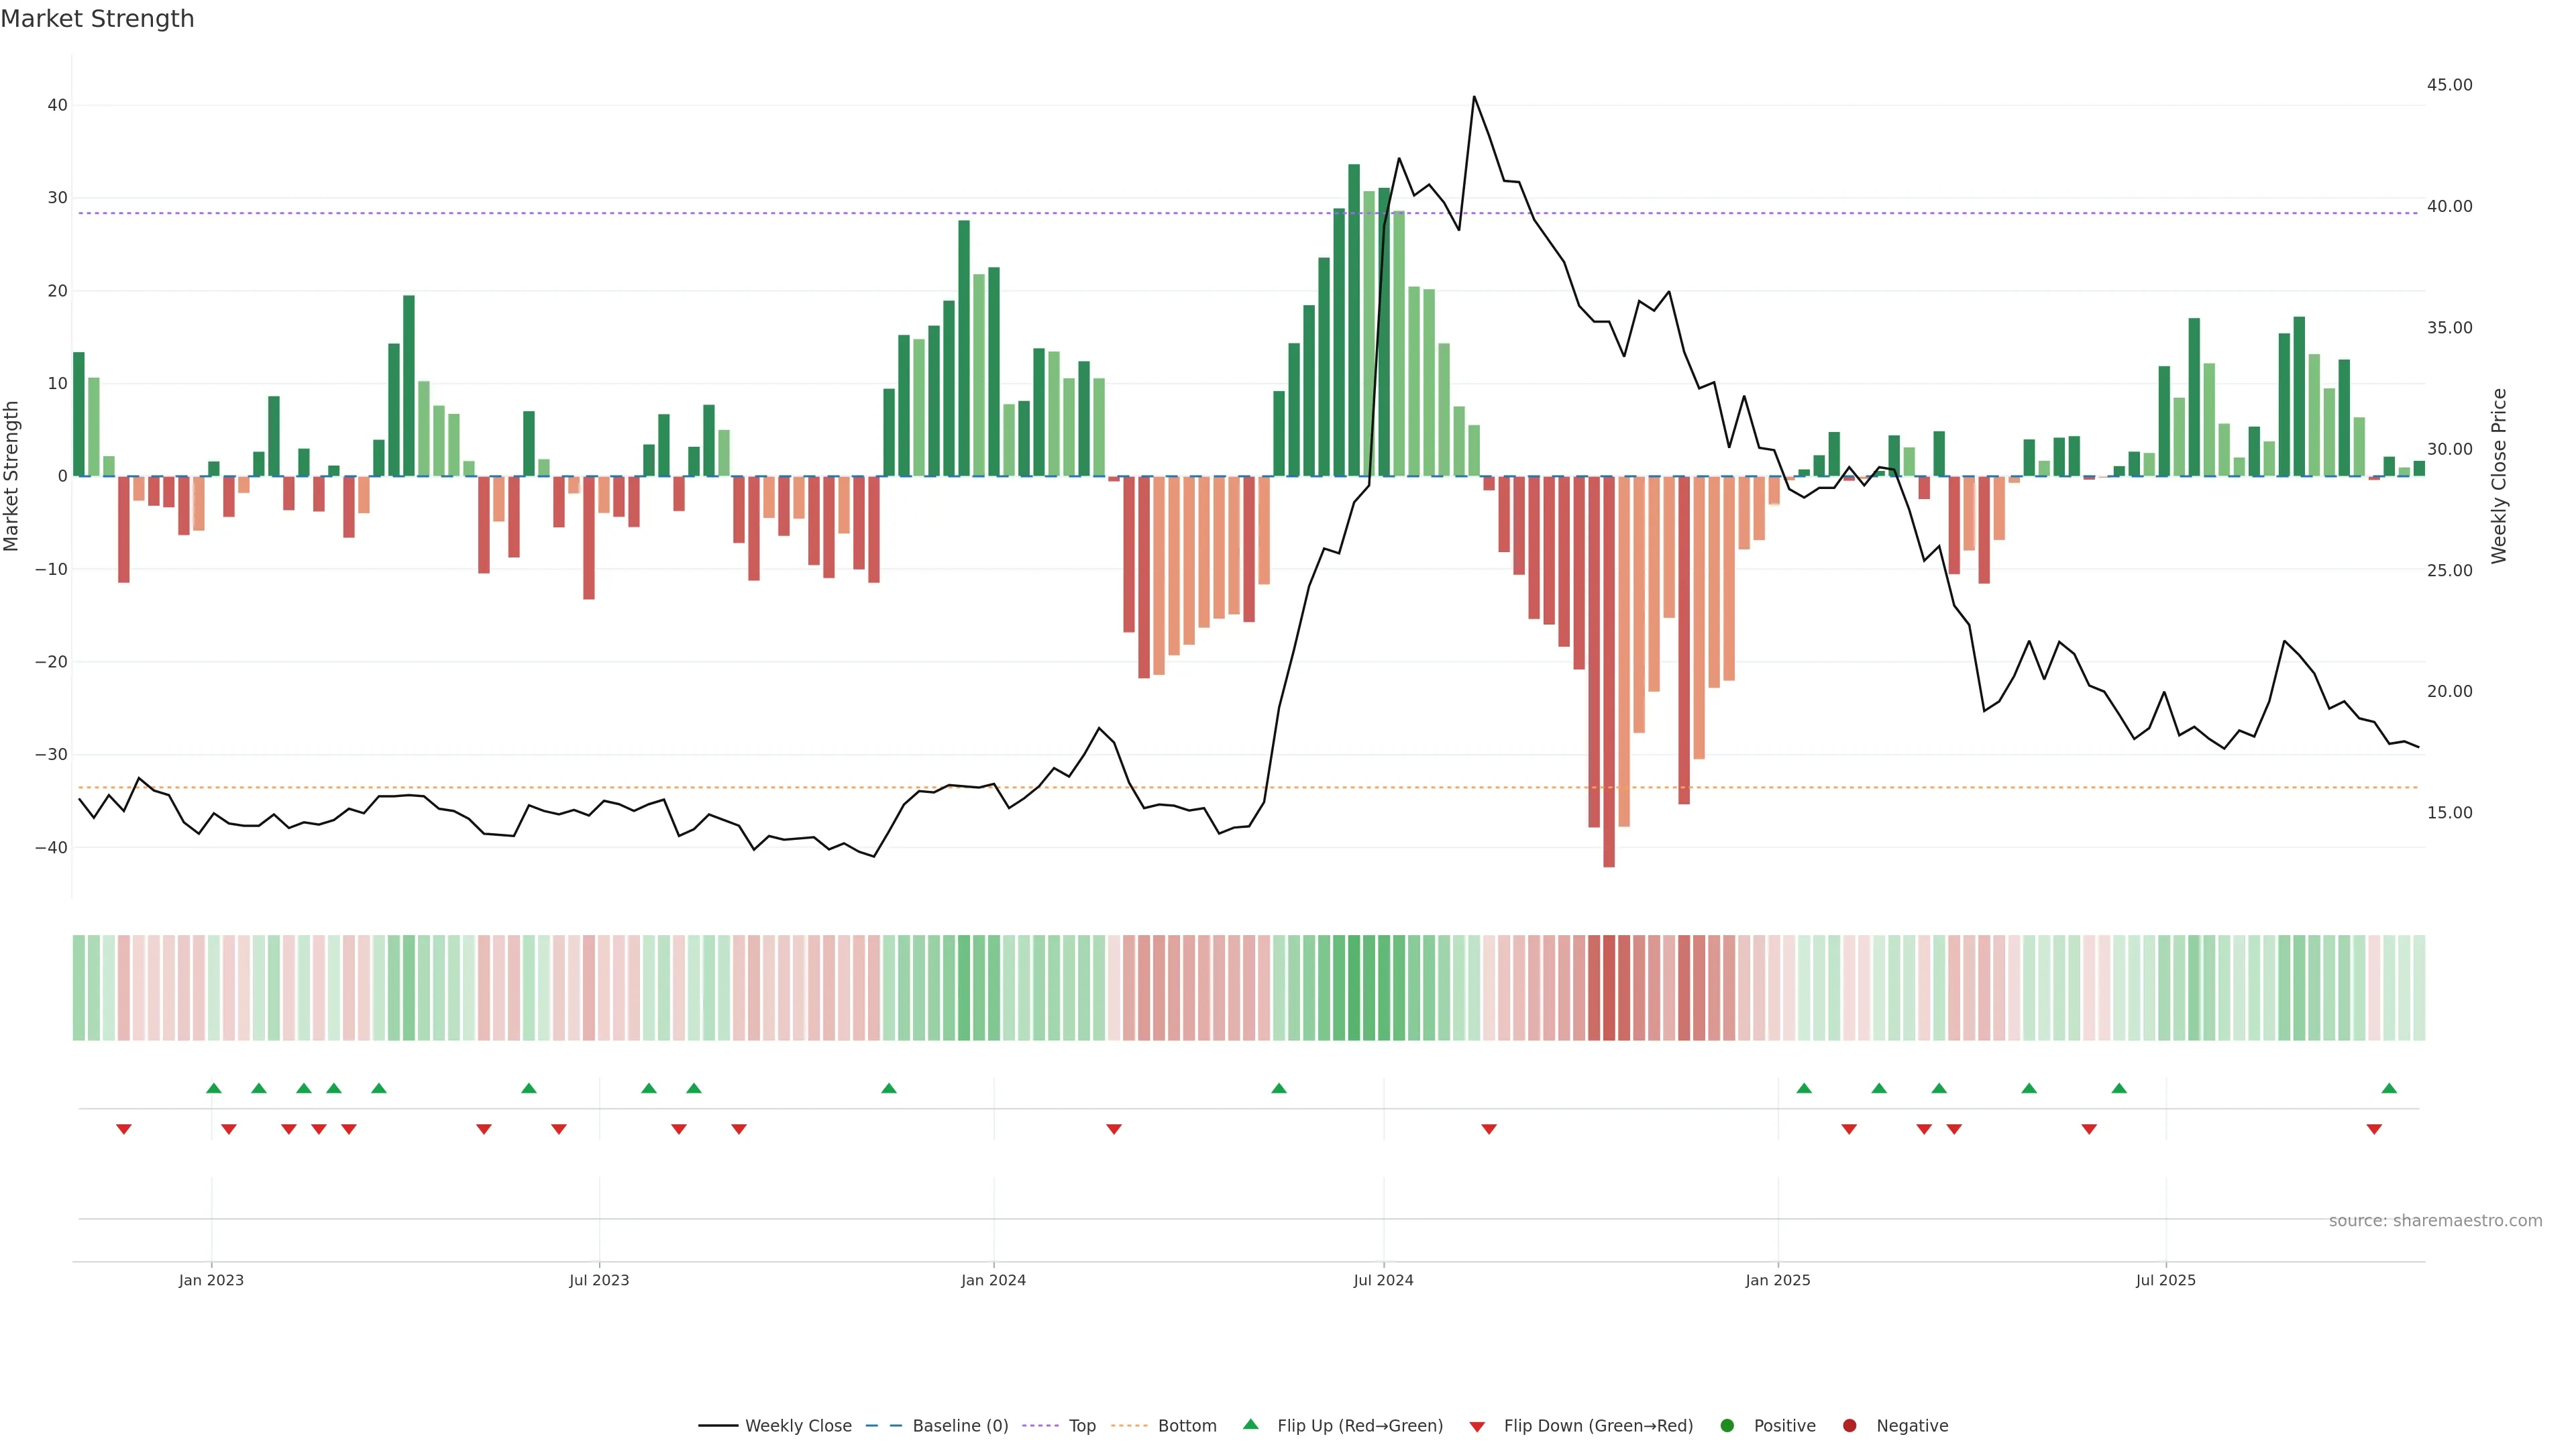Click the red Negative circle legend icon

coord(1849,1426)
